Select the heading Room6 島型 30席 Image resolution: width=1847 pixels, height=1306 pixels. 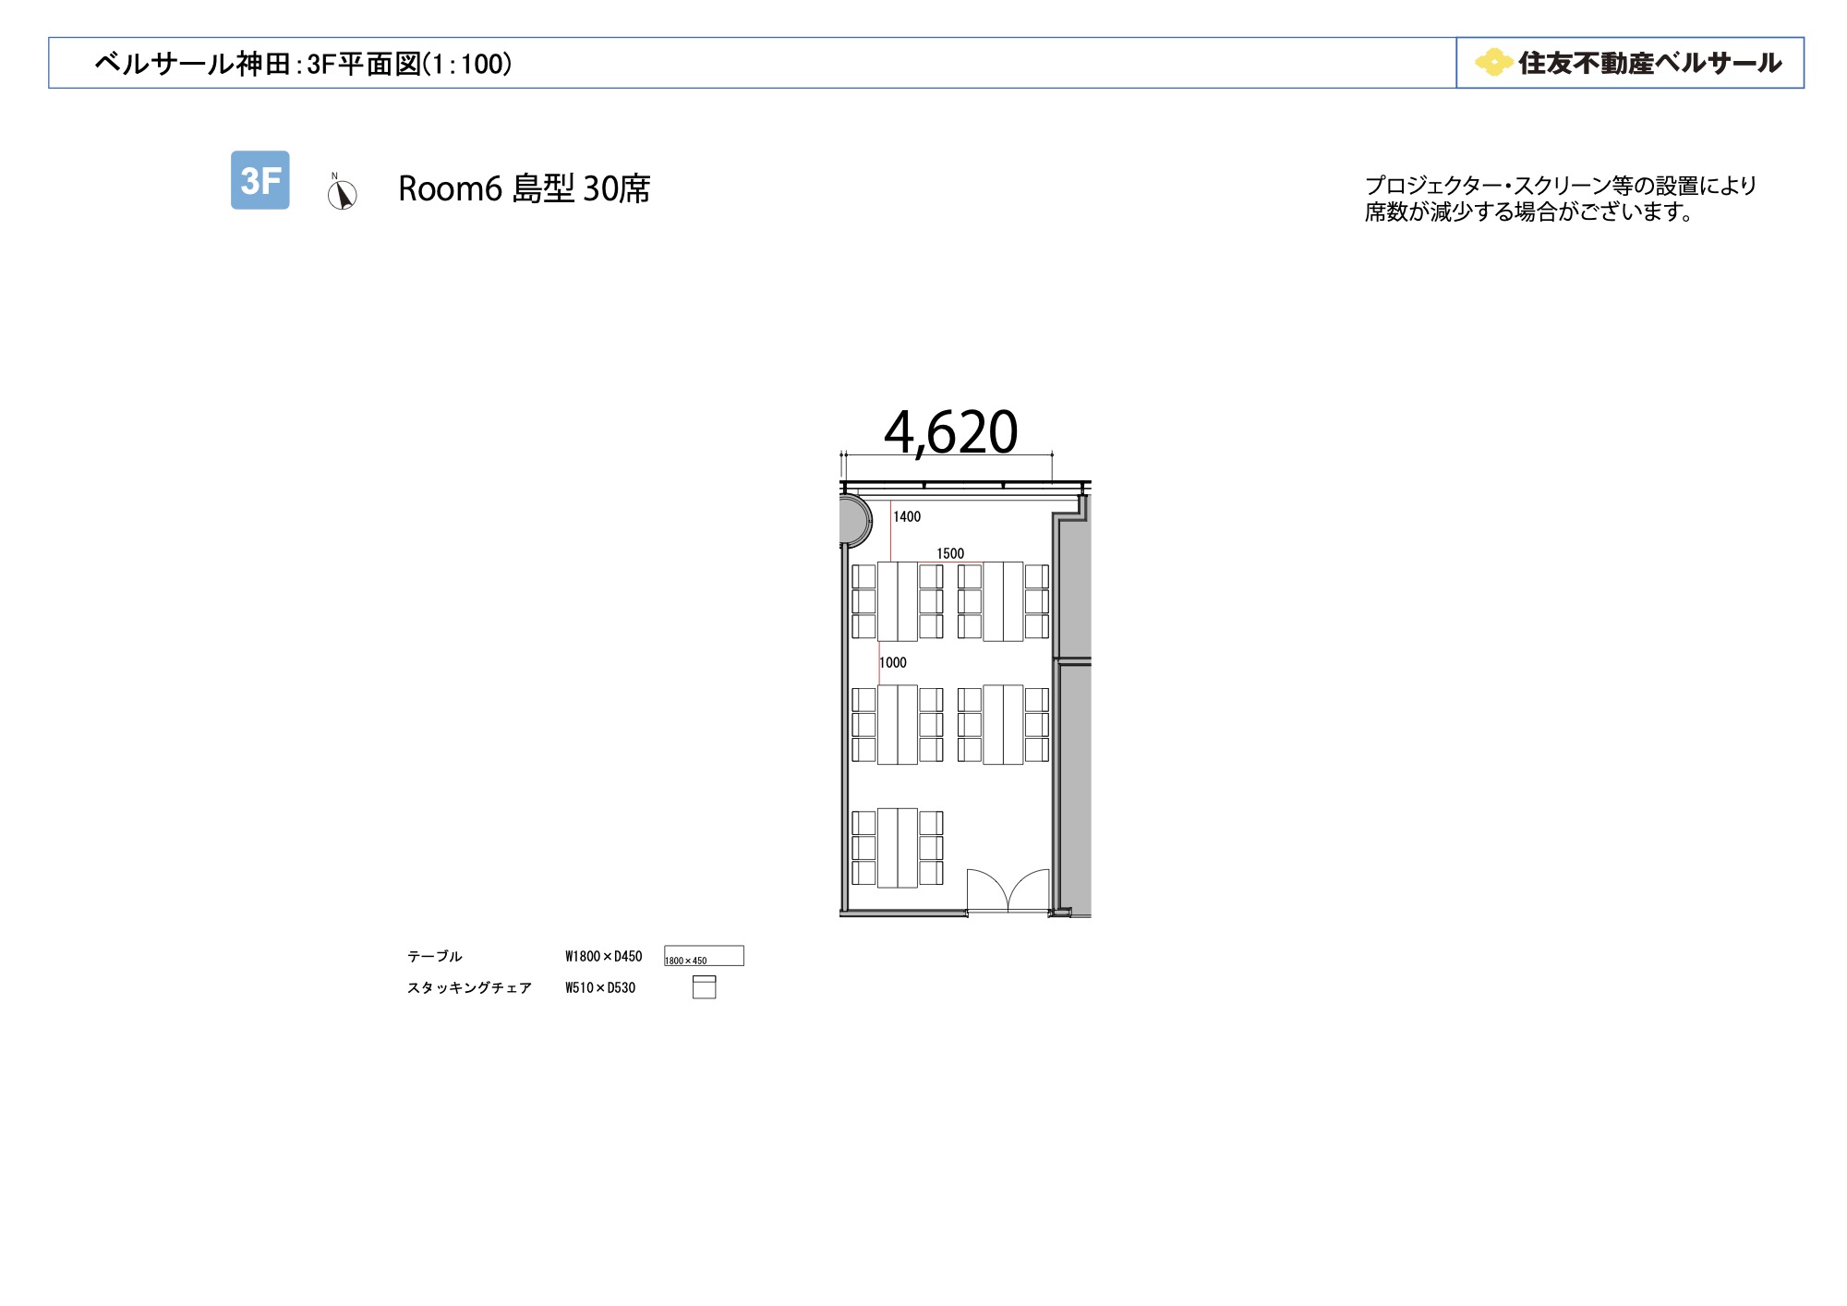point(524,188)
